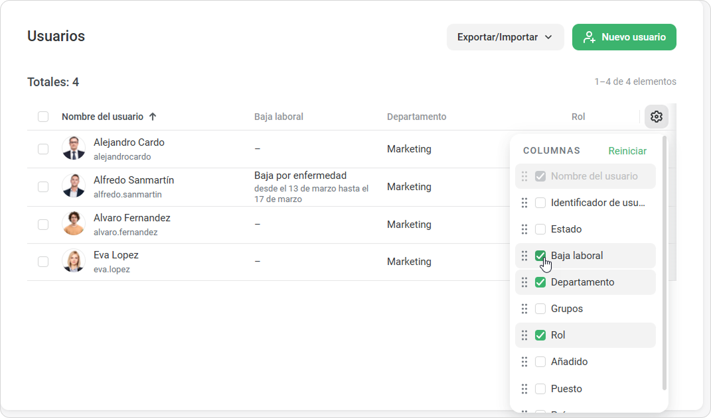The image size is (711, 418).
Task: Click the sort arrow beside Nombre del usuario
Action: [153, 117]
